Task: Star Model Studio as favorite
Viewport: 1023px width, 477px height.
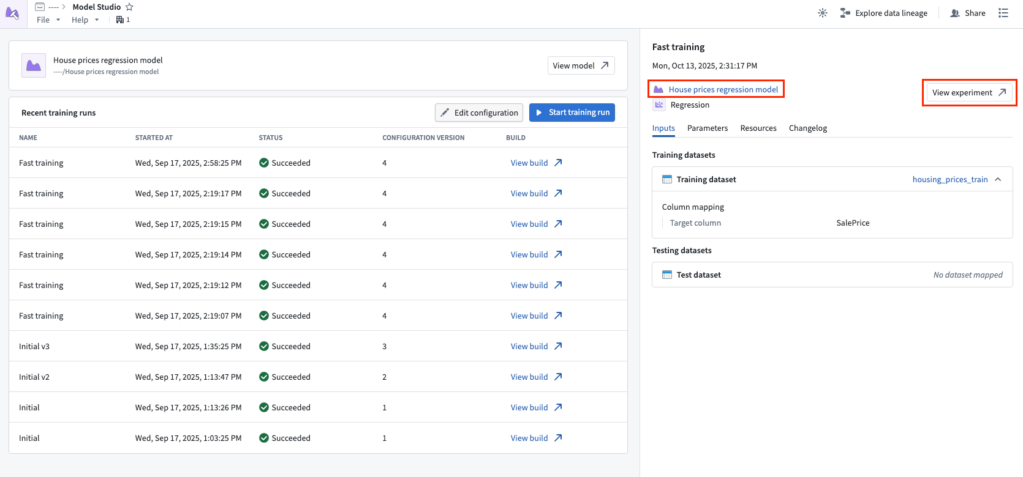Action: tap(129, 7)
